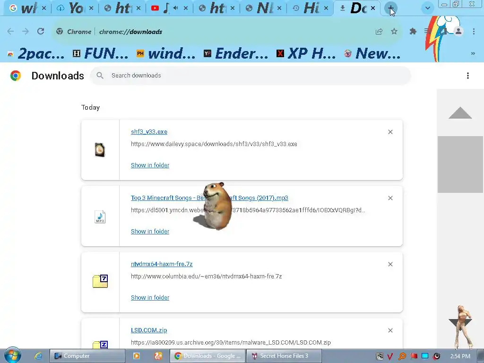Viewport: 484px width, 363px height.
Task: Open the New bookmark
Action: (x=372, y=53)
